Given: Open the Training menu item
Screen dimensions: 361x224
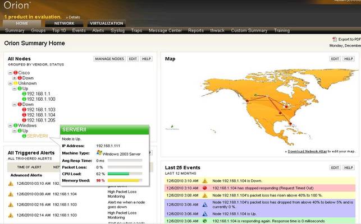Looking at the screenshot, I should 282,31.
